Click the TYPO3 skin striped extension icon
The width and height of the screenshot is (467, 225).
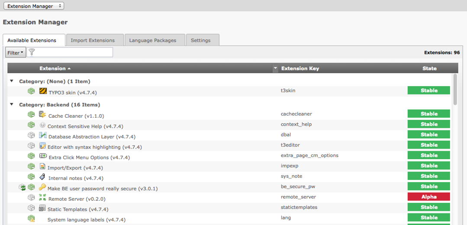(43, 91)
